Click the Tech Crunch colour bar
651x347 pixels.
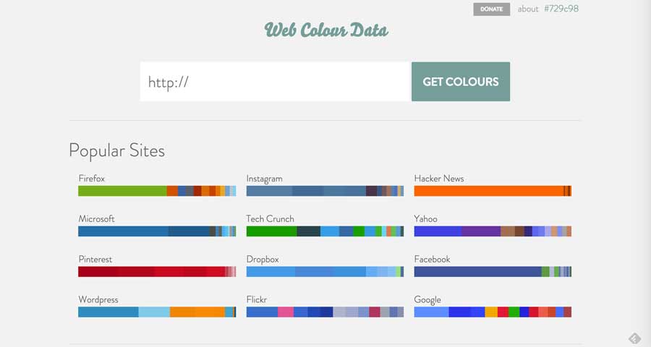(x=325, y=231)
